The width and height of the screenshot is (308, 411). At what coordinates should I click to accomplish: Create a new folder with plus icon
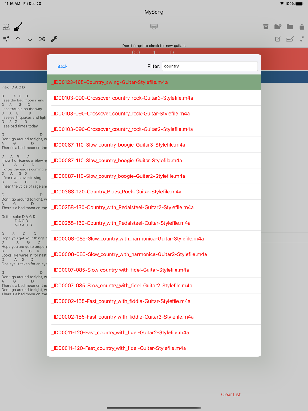pos(278,27)
